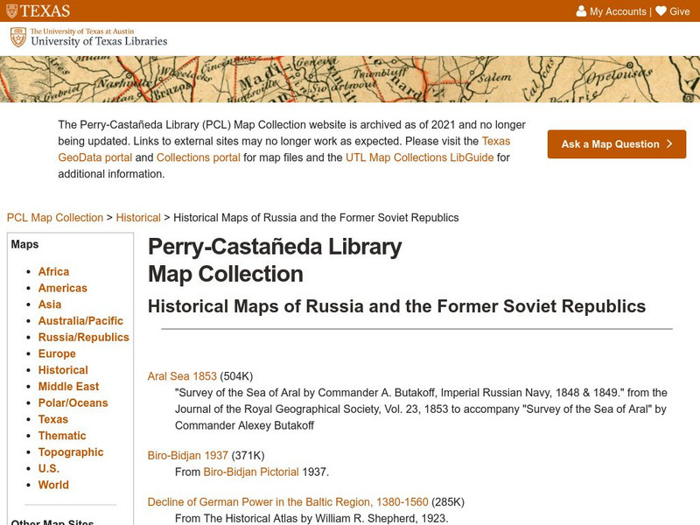Viewport: 700px width, 525px height.
Task: Select the Historical breadcrumb link
Action: (x=138, y=217)
